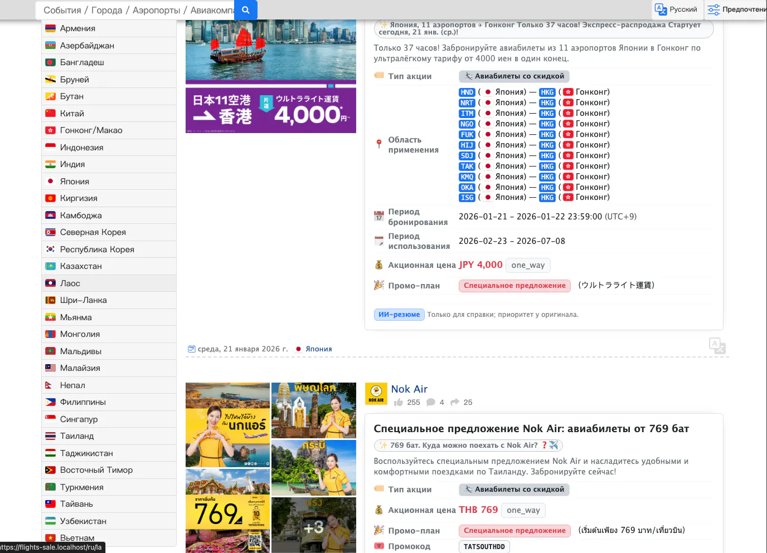Open the Nok Air airline name link
The image size is (767, 553).
pyautogui.click(x=409, y=389)
